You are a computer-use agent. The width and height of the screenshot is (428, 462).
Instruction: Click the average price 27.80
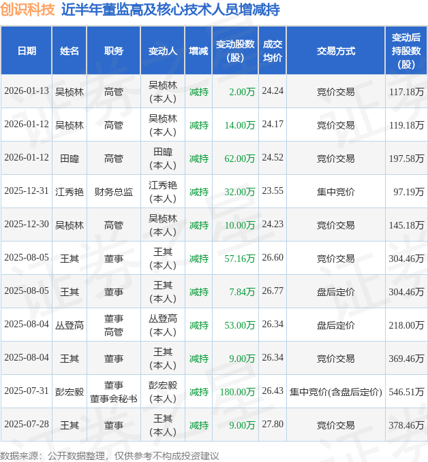click(273, 424)
